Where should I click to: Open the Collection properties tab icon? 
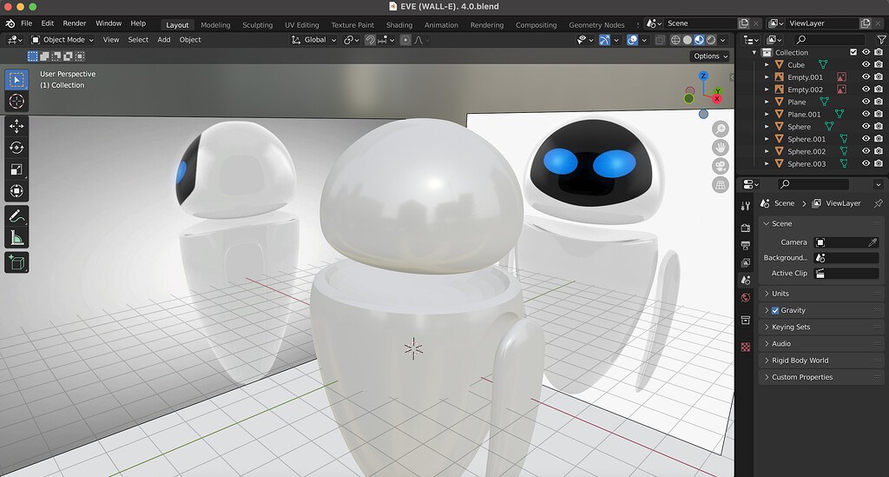[x=746, y=321]
